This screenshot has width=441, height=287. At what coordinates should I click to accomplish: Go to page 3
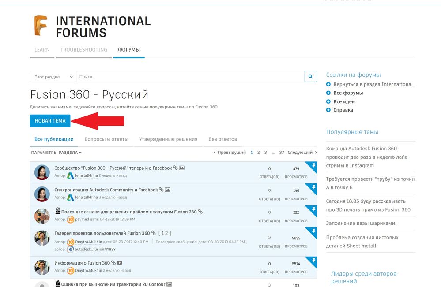pyautogui.click(x=265, y=152)
